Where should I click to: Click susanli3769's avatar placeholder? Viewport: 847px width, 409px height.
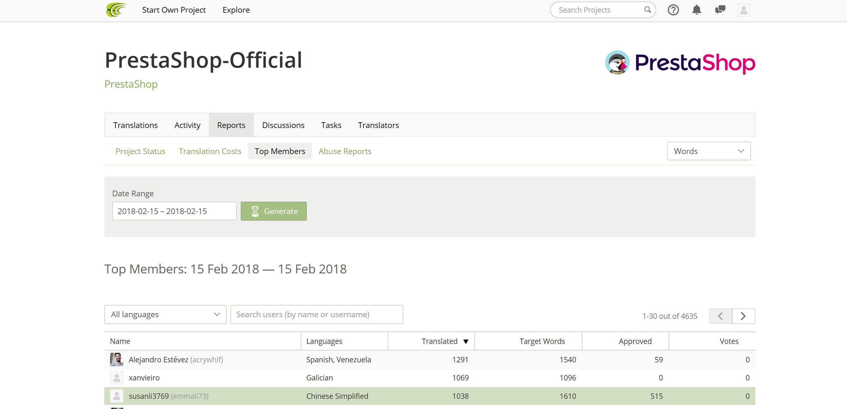pyautogui.click(x=116, y=396)
